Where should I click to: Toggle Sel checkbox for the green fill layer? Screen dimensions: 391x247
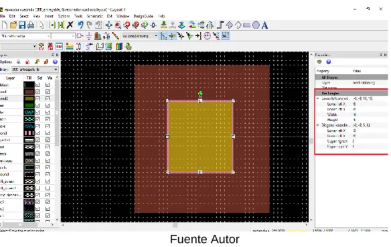pos(37,106)
